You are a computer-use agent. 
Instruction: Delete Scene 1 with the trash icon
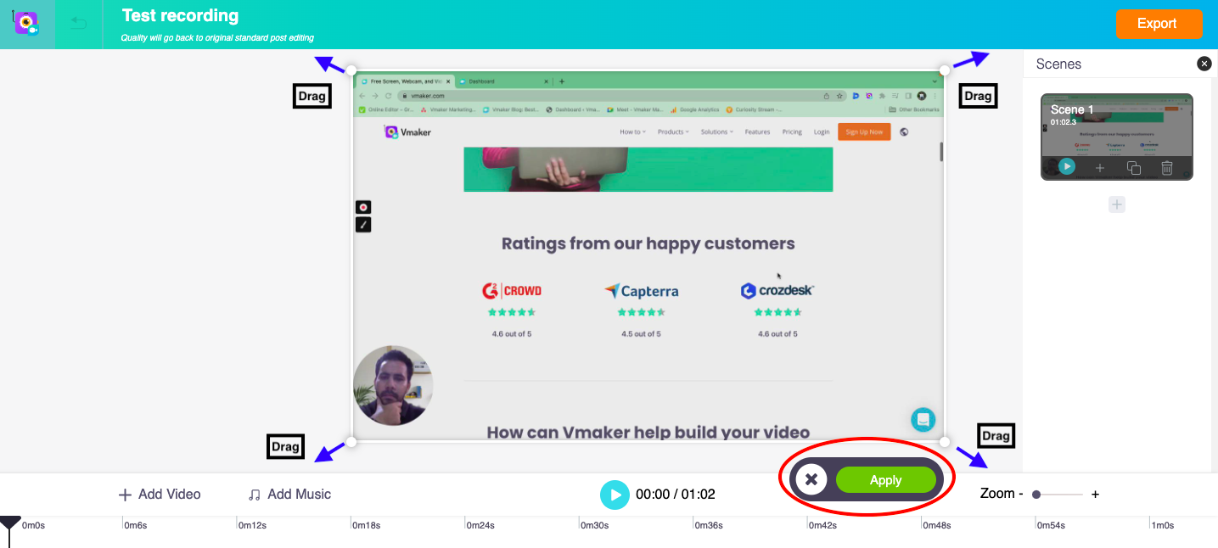1167,168
